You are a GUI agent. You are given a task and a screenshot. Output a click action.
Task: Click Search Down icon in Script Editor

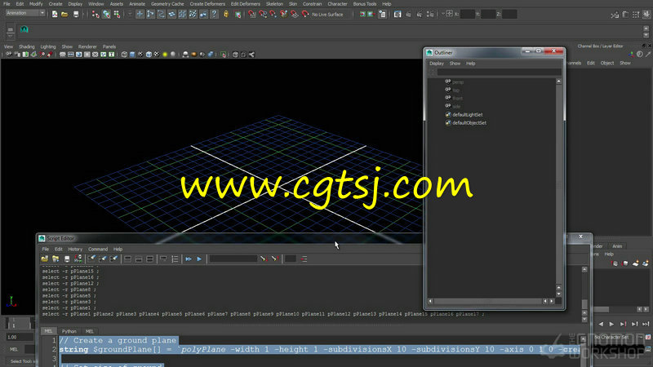coord(263,259)
